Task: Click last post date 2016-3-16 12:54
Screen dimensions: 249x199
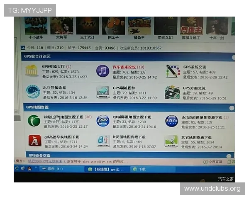Action: [x=74, y=98]
